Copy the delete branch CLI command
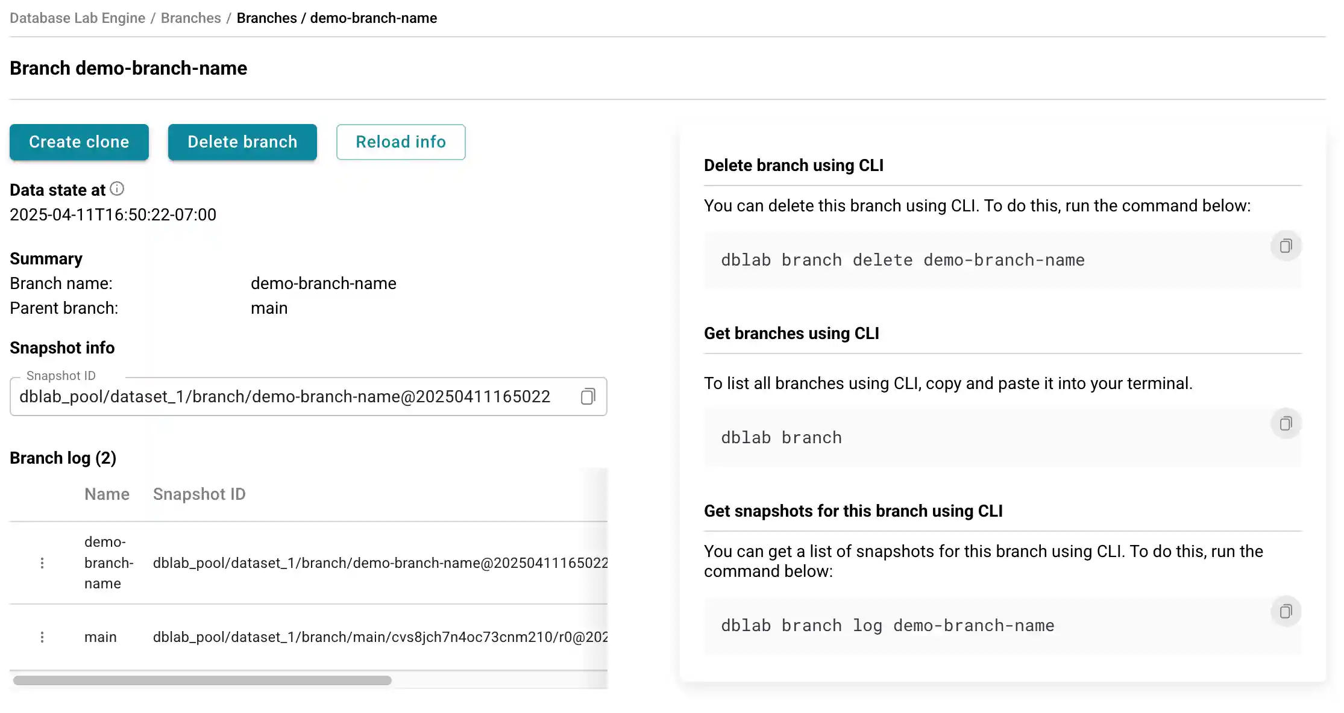Image resolution: width=1344 pixels, height=713 pixels. point(1286,246)
